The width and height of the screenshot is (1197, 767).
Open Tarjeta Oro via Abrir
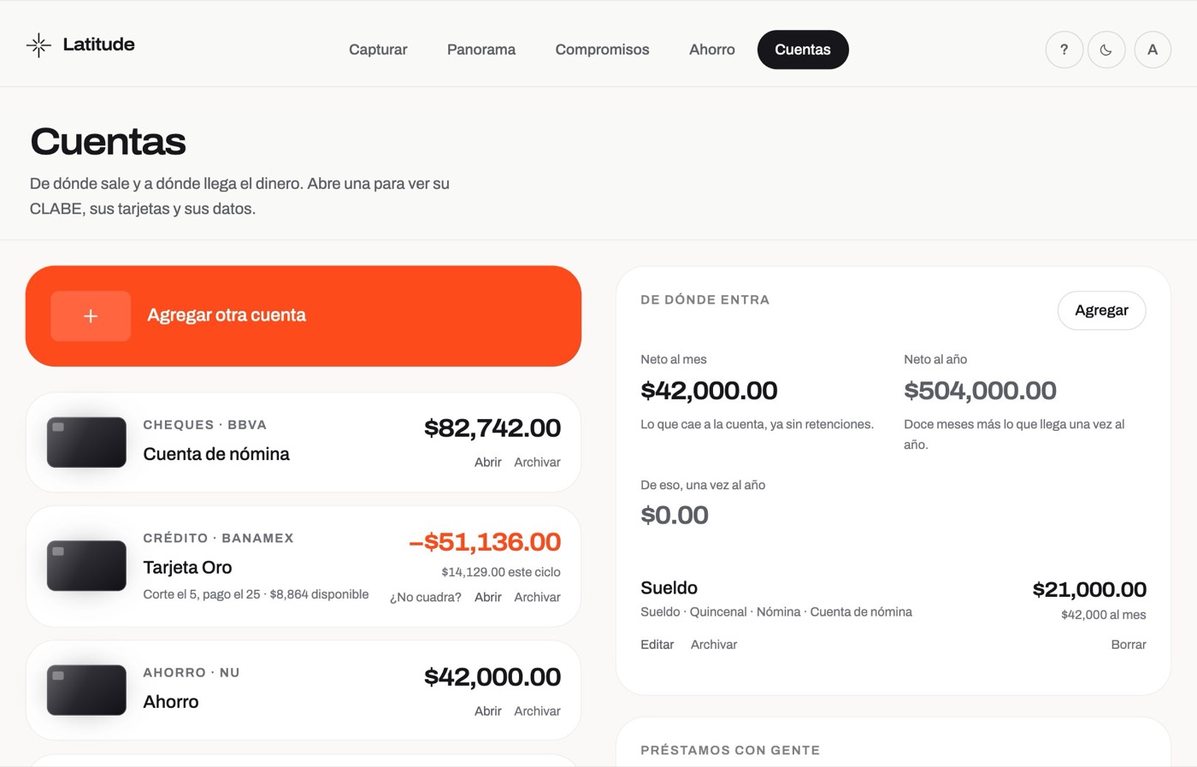pos(487,598)
